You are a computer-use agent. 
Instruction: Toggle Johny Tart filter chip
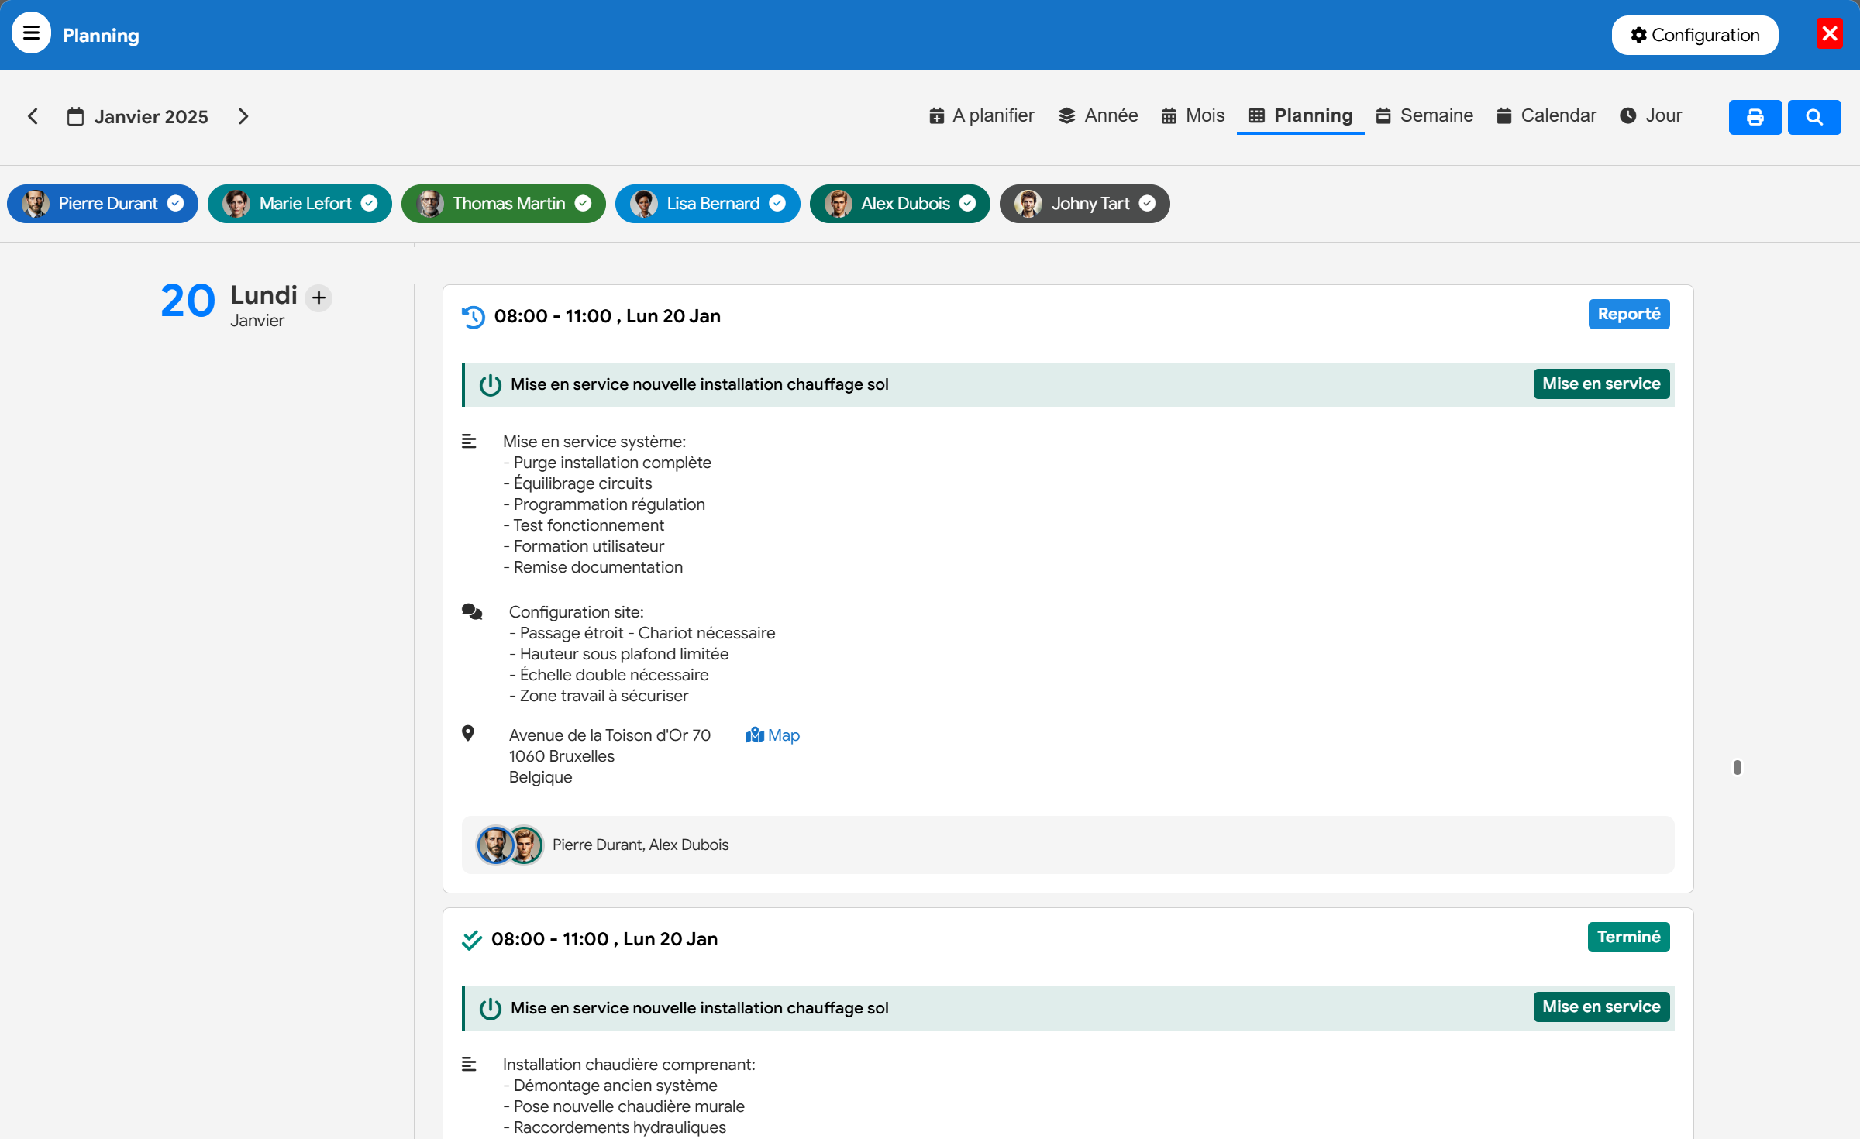1085,204
